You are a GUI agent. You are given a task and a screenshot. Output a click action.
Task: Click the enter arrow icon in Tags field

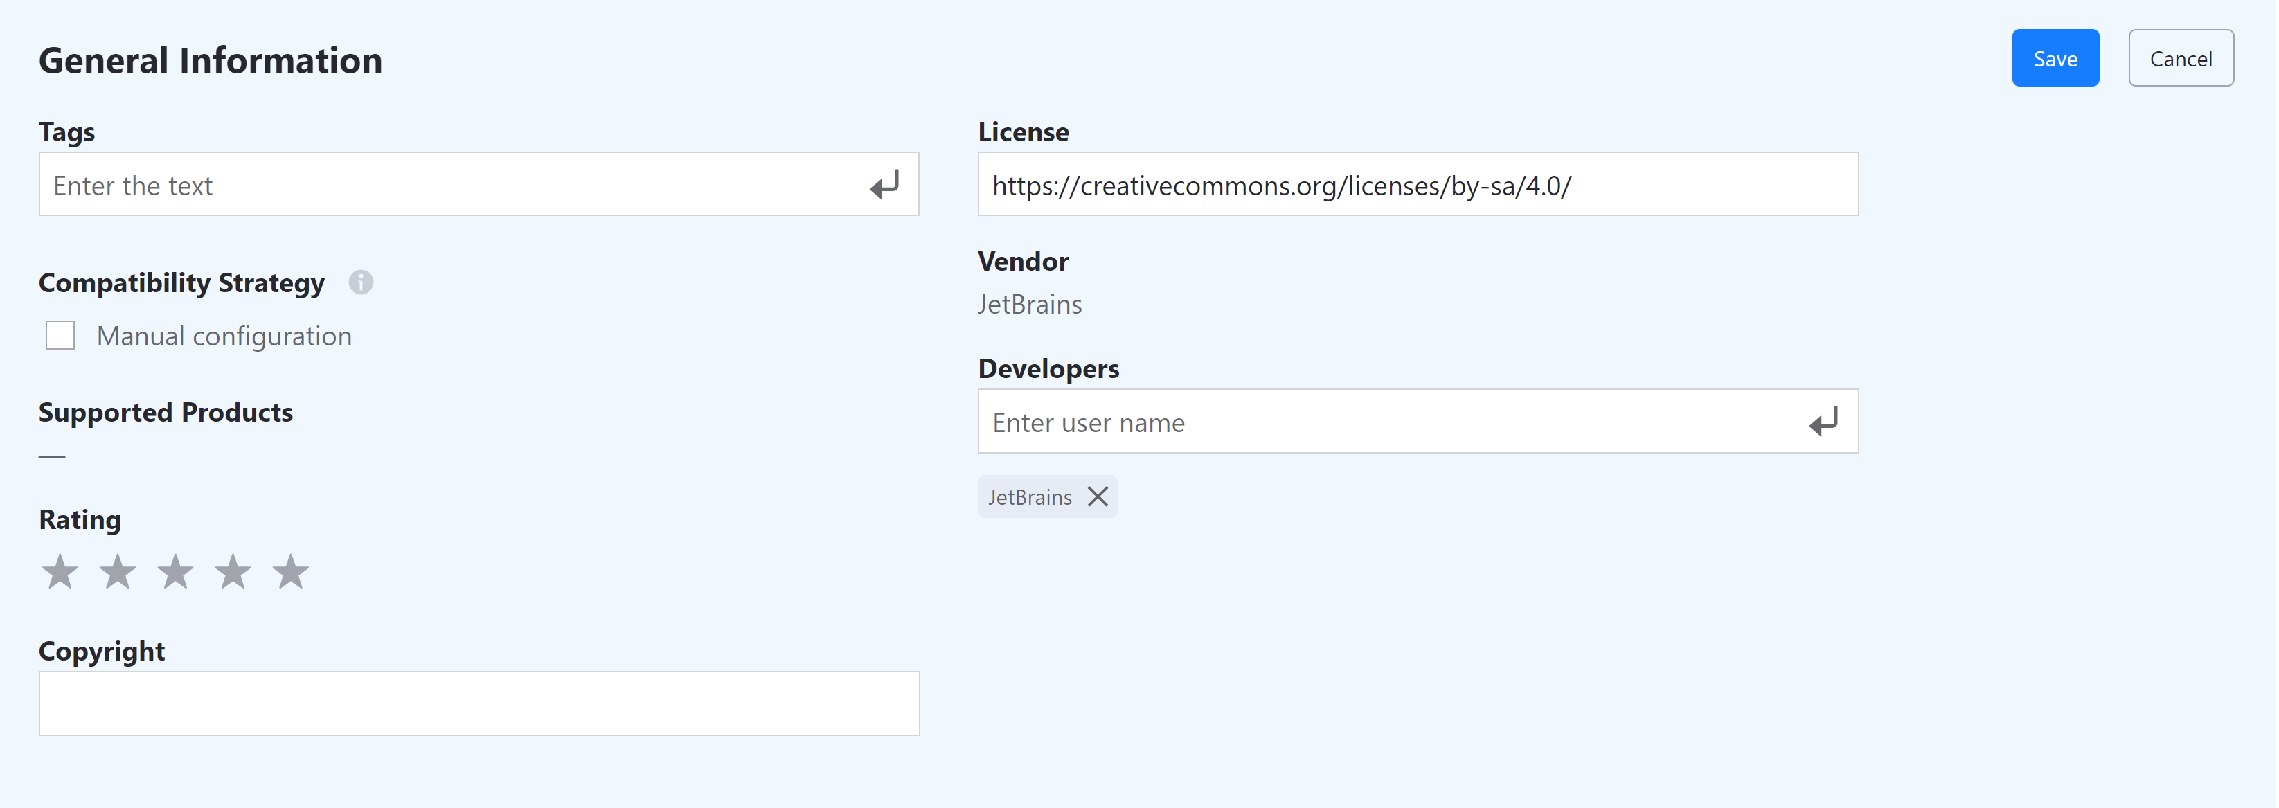884,185
